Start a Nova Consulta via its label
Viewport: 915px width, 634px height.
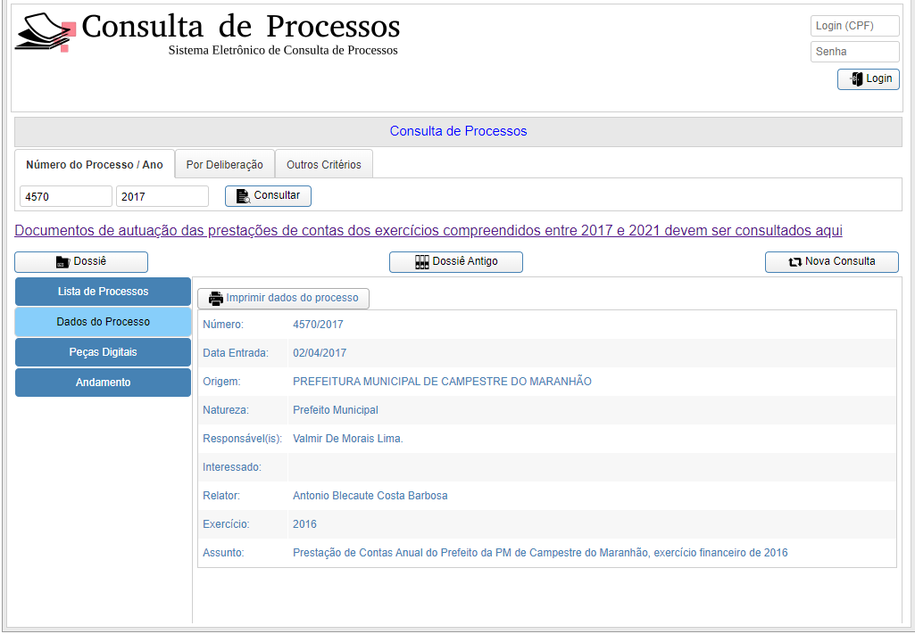840,261
